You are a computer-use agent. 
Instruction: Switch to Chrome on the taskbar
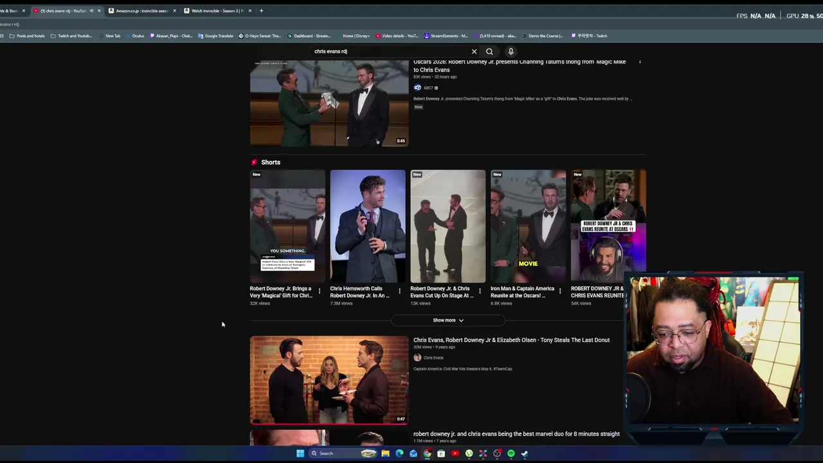pos(427,453)
